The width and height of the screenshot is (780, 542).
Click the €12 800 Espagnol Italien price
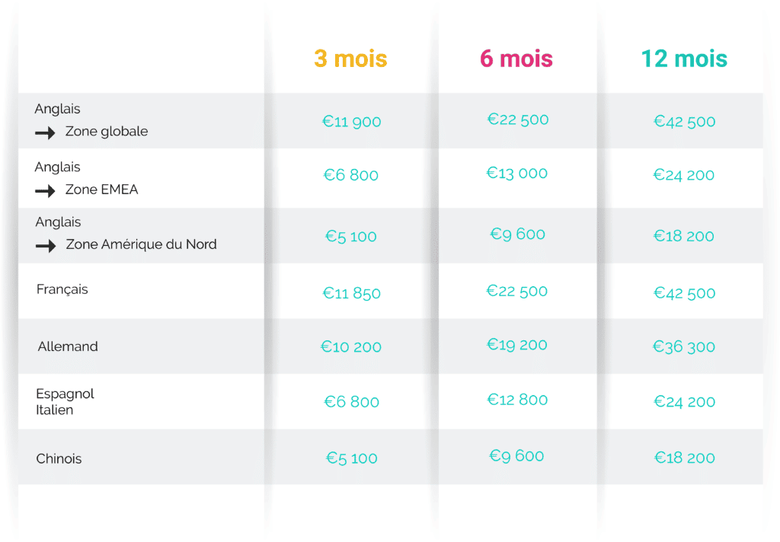pos(517,400)
